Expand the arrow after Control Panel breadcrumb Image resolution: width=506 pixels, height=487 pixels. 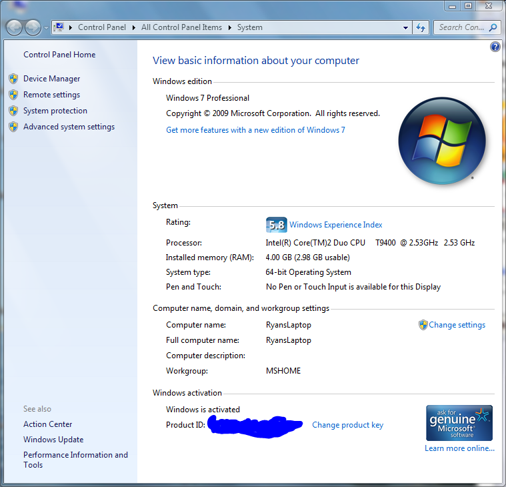pos(133,27)
